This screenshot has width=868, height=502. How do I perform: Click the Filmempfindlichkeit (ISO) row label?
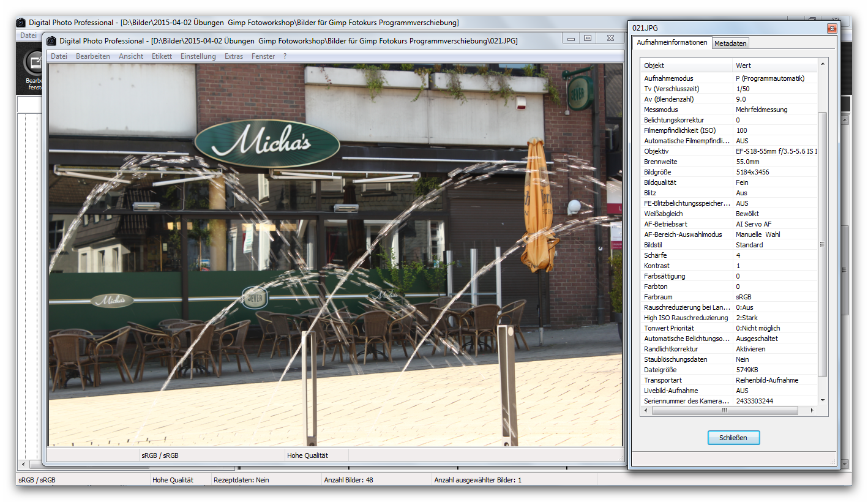[679, 130]
